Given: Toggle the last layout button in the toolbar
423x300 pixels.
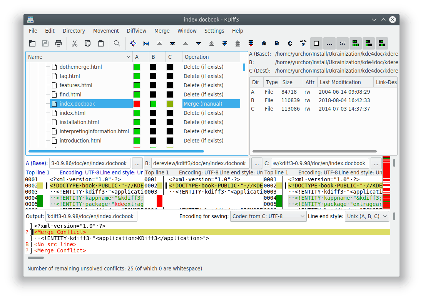Looking at the screenshot, I should tap(382, 43).
